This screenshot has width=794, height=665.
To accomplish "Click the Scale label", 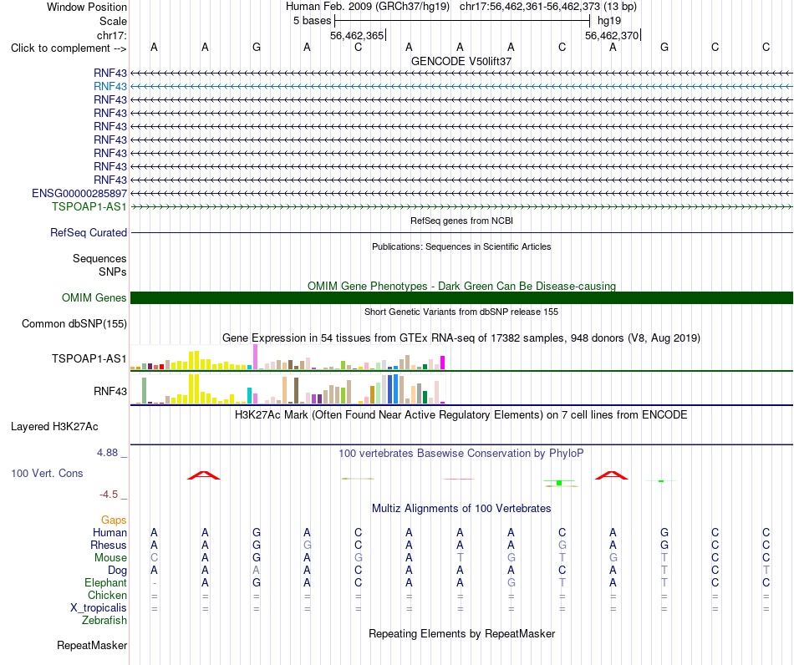I will 114,21.
